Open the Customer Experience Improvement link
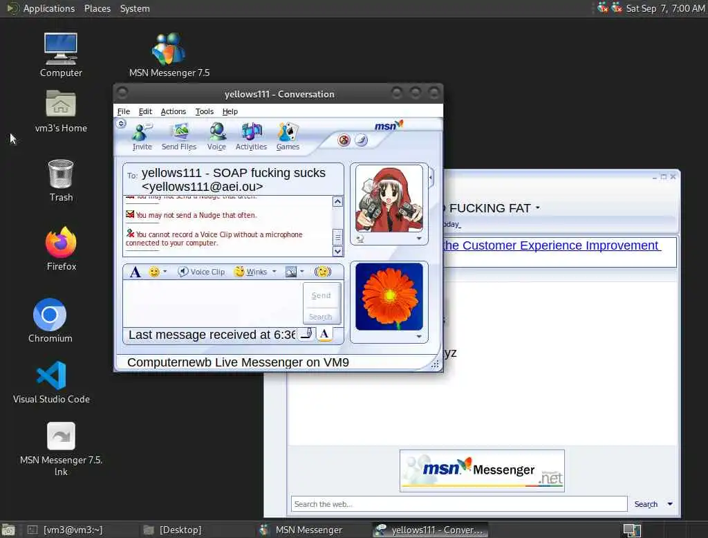The height and width of the screenshot is (538, 708). click(551, 245)
